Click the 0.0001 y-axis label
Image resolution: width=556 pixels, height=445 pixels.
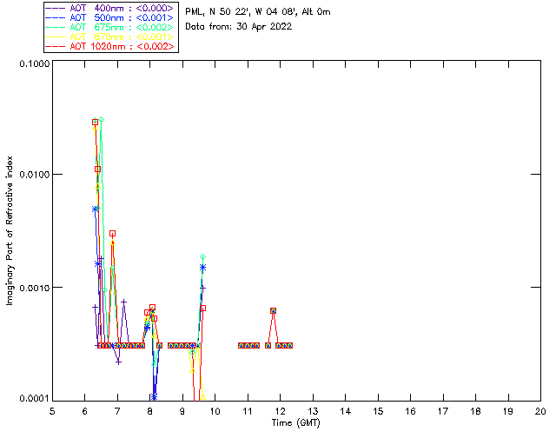(35, 399)
